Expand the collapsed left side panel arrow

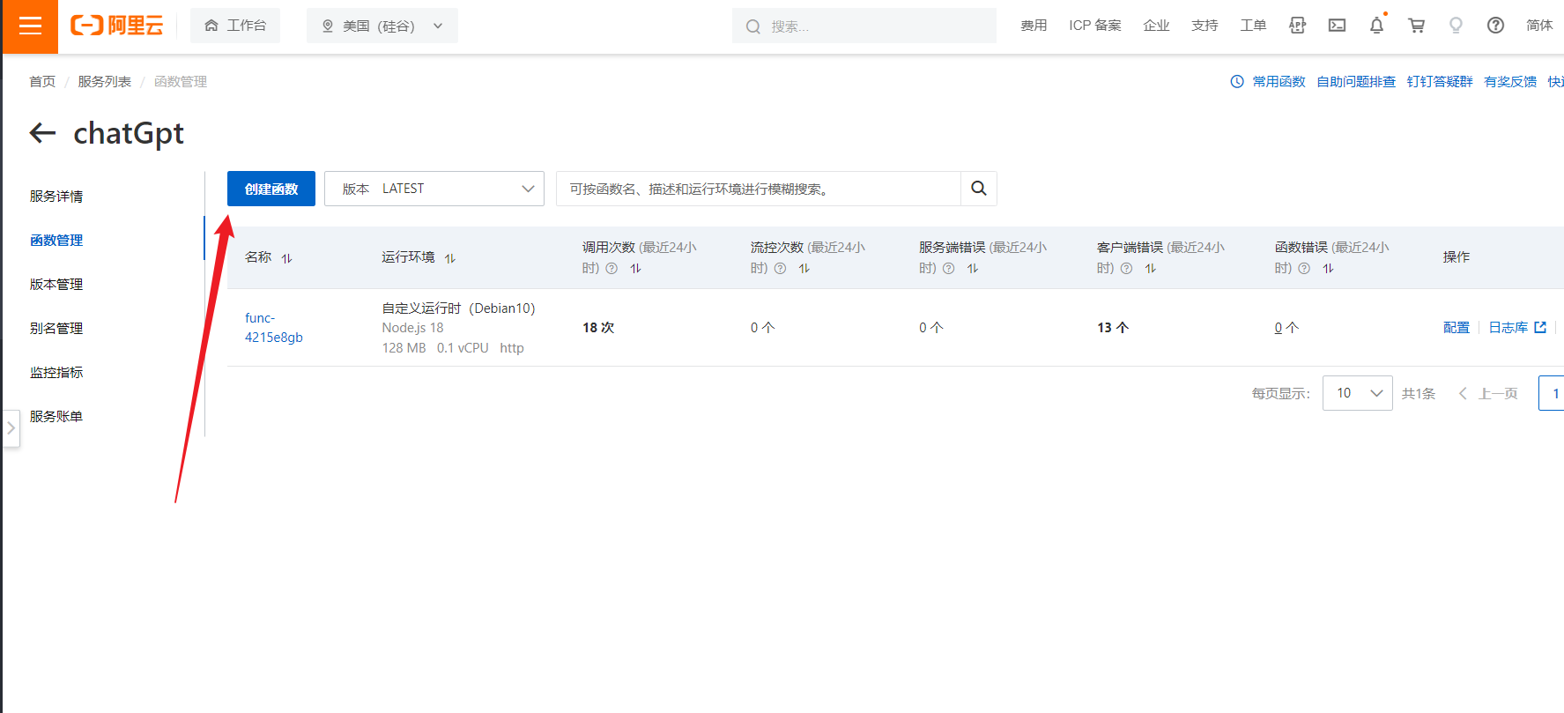click(x=11, y=428)
